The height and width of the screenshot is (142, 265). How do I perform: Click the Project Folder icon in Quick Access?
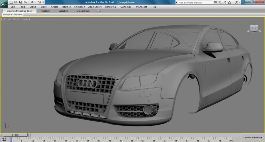tap(39, 2)
